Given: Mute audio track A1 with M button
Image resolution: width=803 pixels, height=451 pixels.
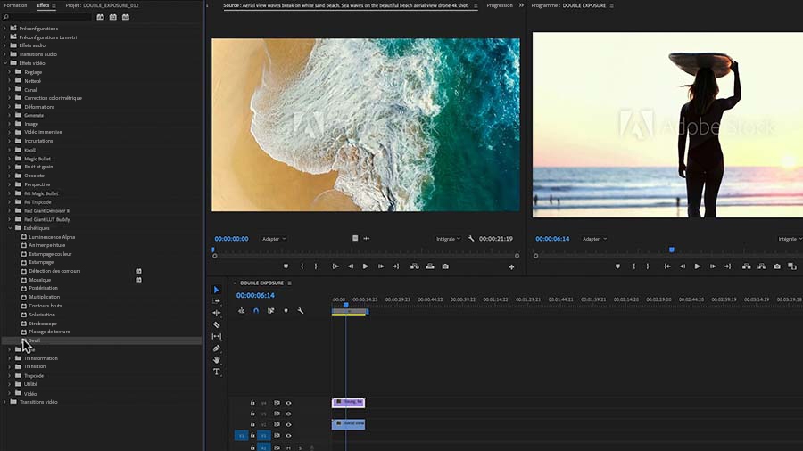Looking at the screenshot, I should point(288,447).
